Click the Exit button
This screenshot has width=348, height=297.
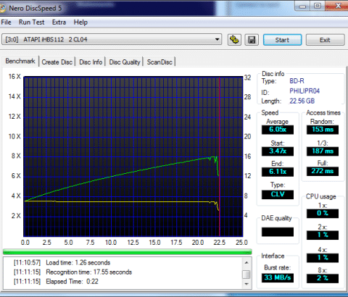click(325, 40)
